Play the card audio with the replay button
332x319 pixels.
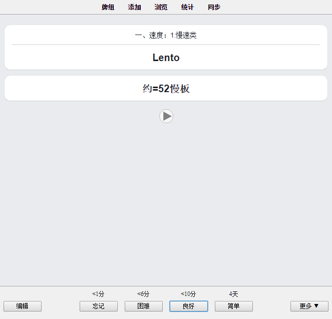(x=166, y=116)
